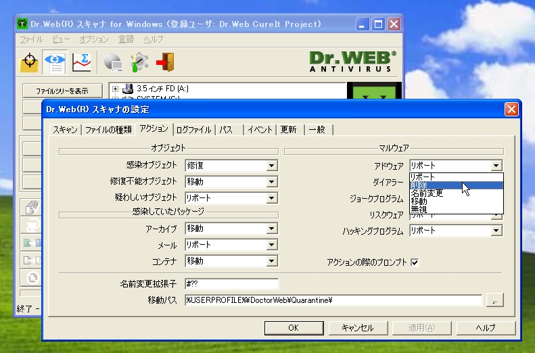Click the eye report view toolbar icon
This screenshot has height=353, width=535.
click(x=55, y=62)
